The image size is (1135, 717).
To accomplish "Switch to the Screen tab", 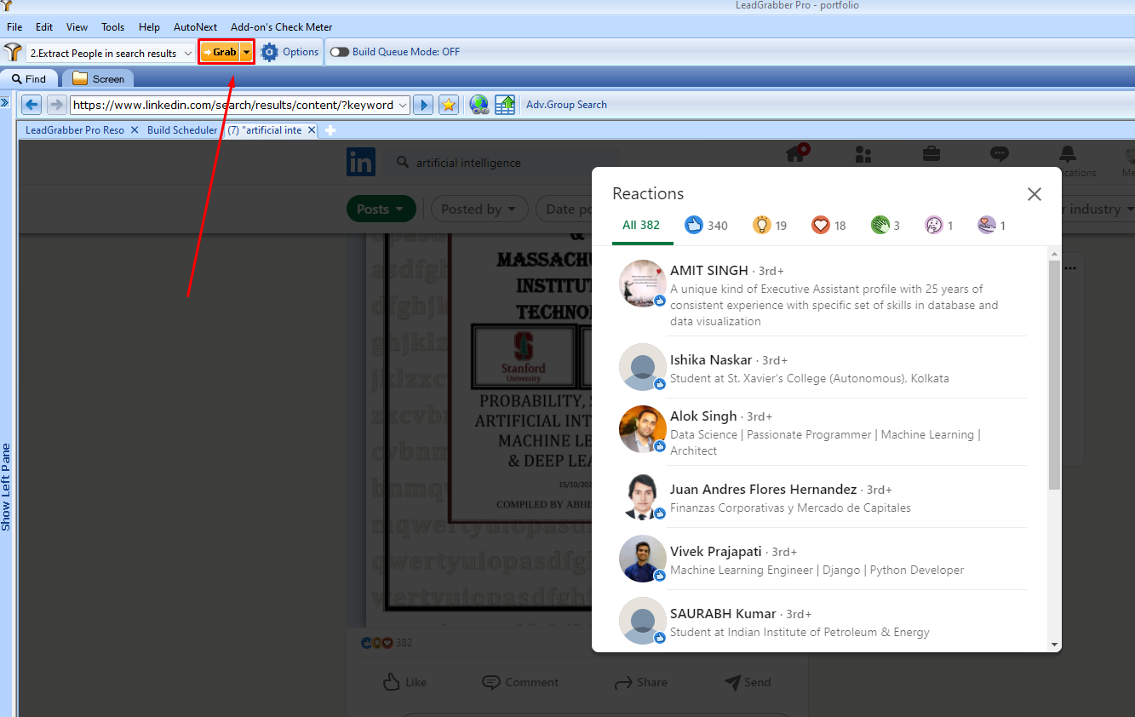I will coord(98,78).
